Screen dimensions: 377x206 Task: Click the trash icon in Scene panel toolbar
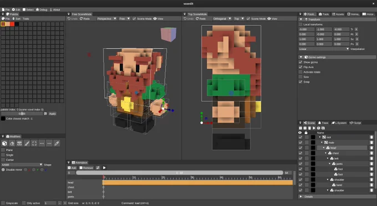pyautogui.click(x=309, y=128)
